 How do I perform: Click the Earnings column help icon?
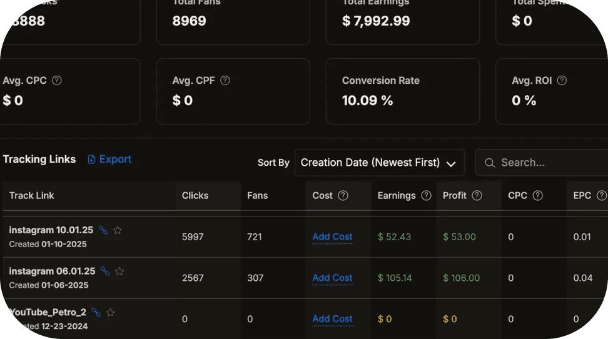(426, 196)
